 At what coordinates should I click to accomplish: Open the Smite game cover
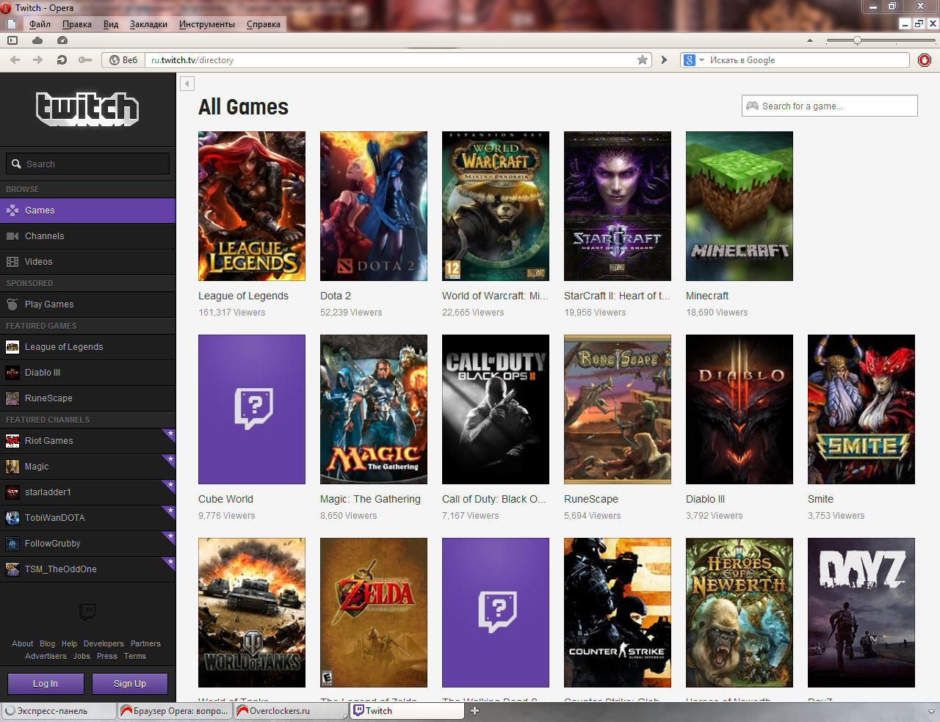(x=861, y=409)
